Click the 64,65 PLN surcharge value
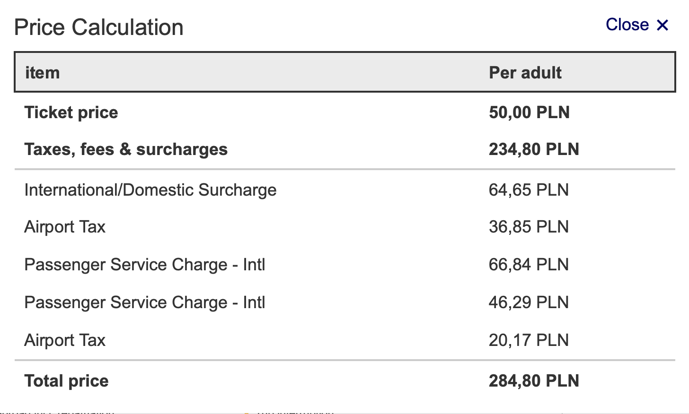This screenshot has height=414, width=689. 529,190
